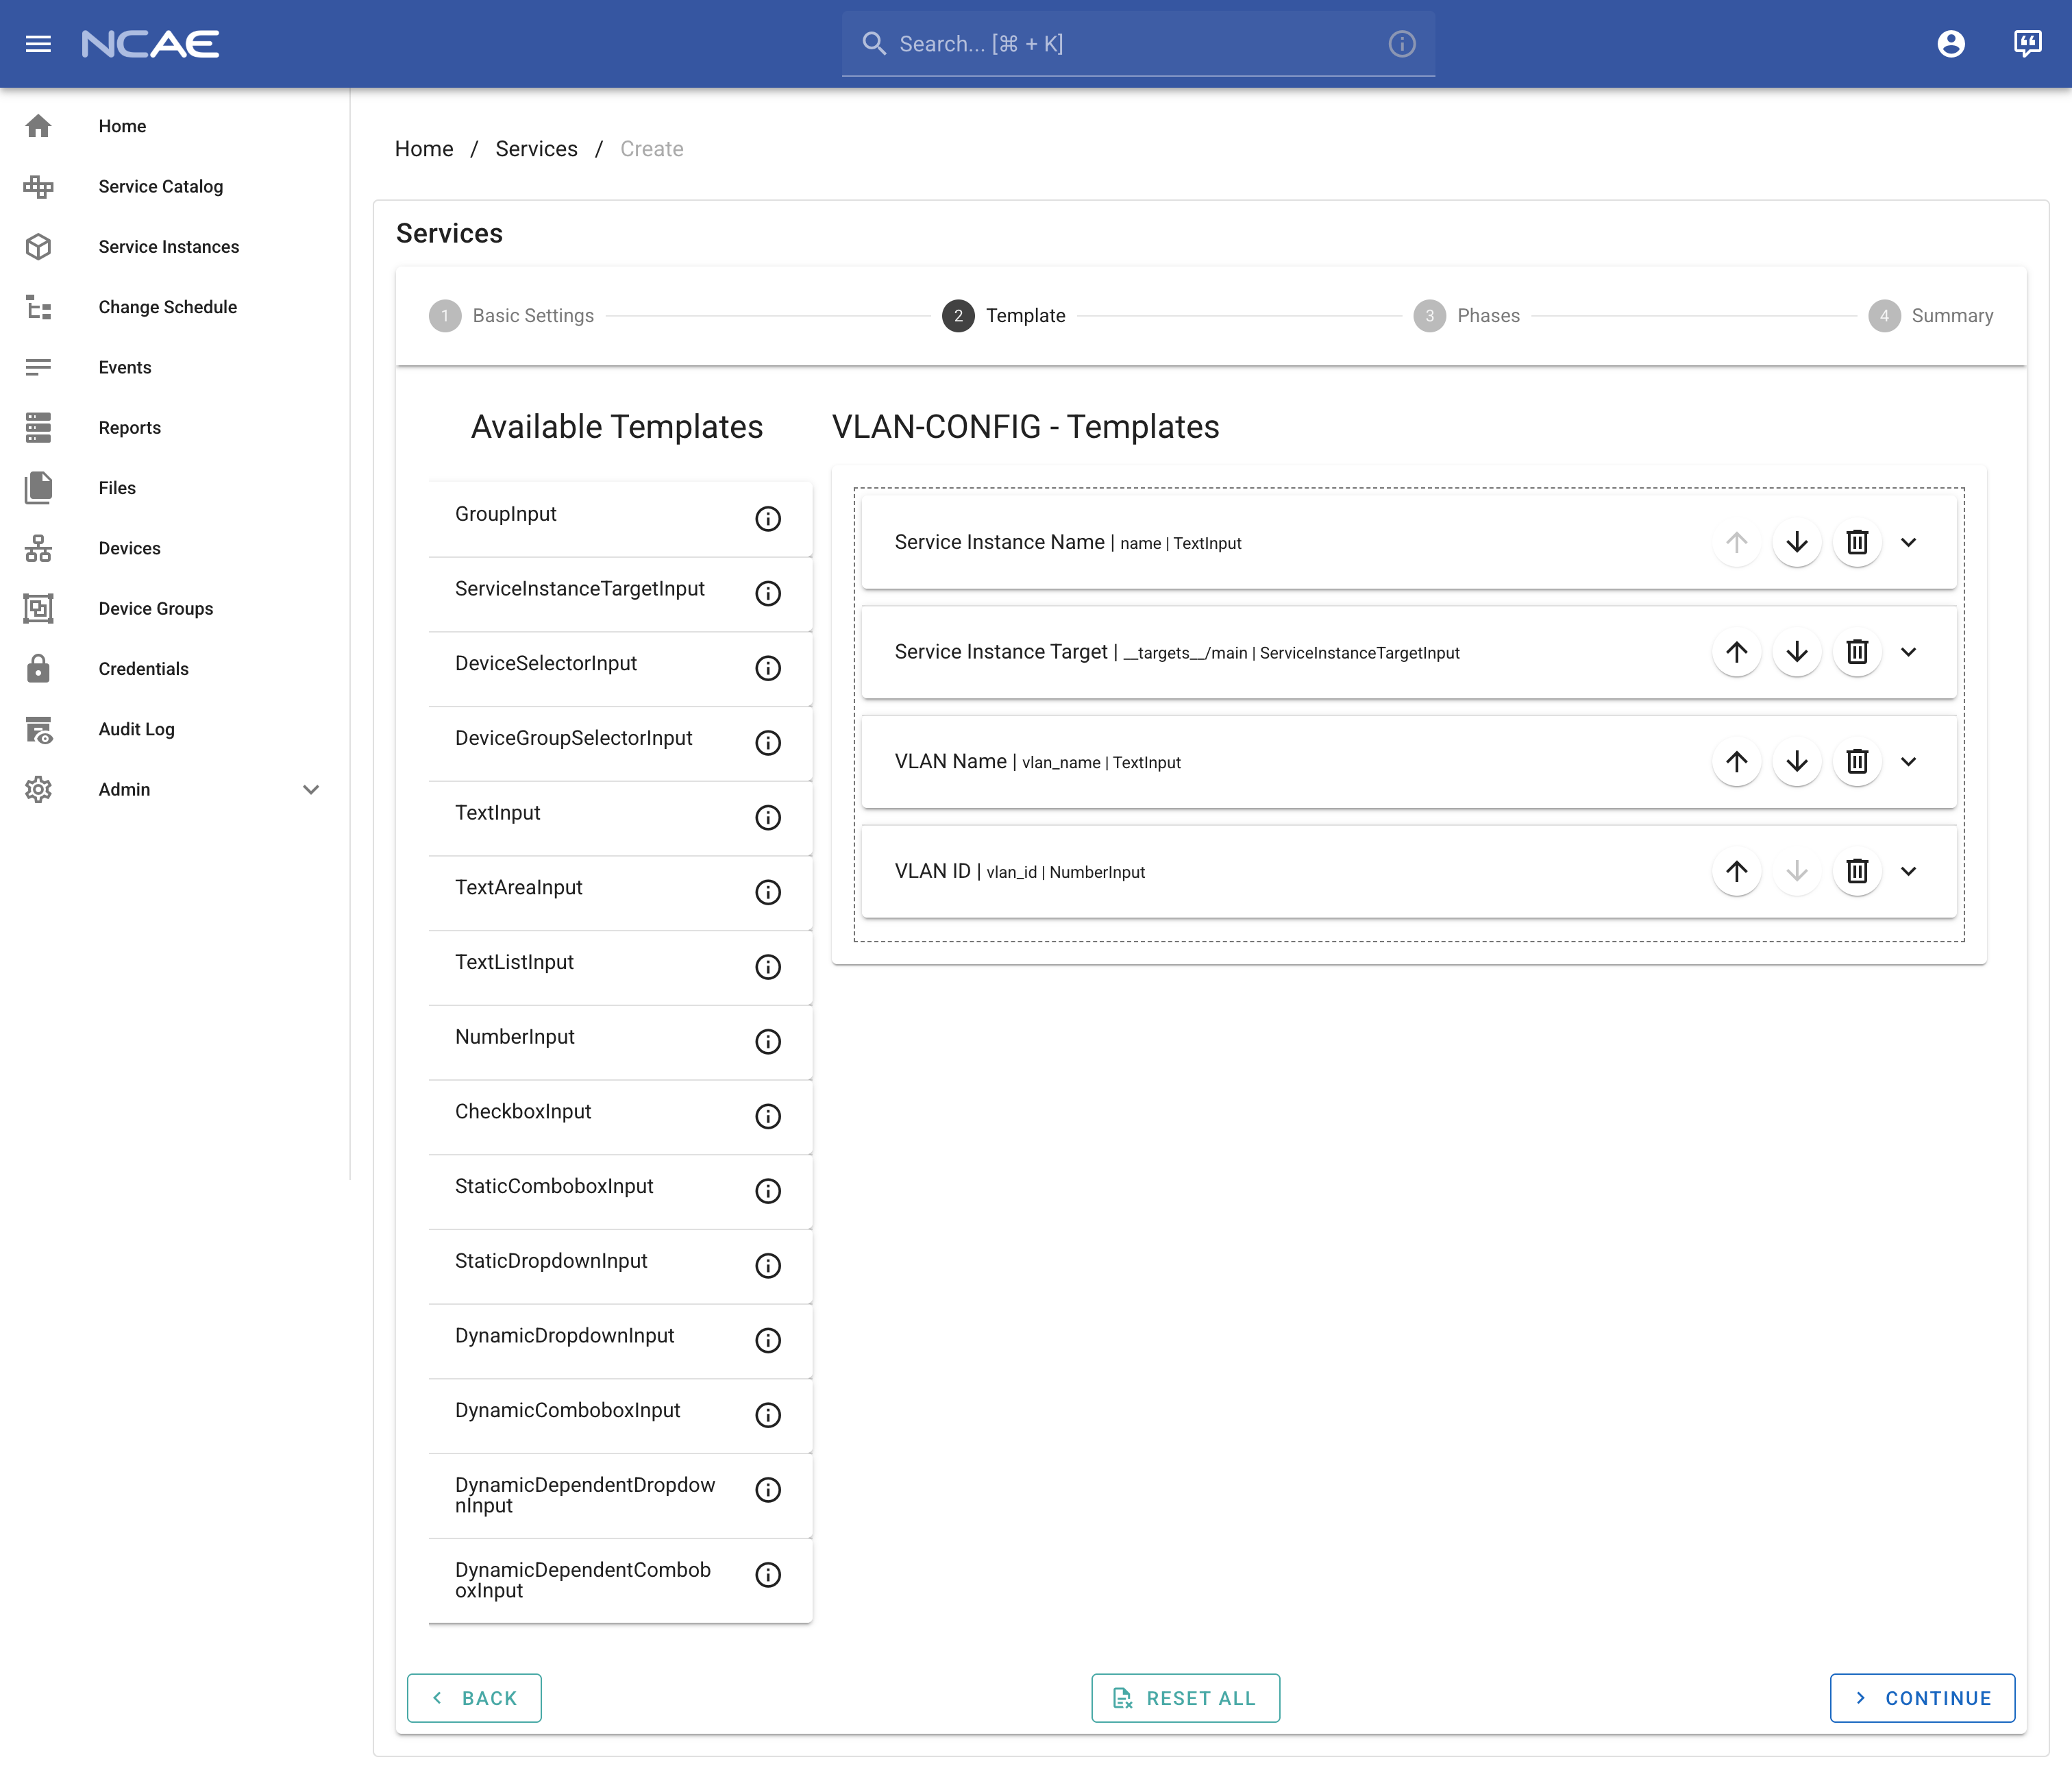This screenshot has width=2072, height=1779.
Task: Delete the VLAN Name field
Action: (1857, 761)
